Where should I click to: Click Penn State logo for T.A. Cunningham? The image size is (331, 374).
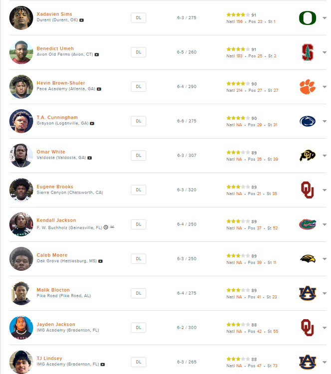[x=308, y=121]
